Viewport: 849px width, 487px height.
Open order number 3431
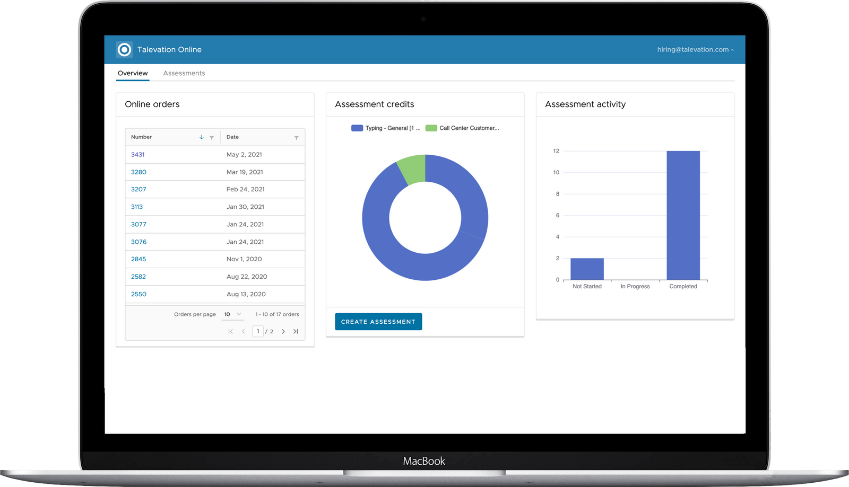pyautogui.click(x=137, y=155)
